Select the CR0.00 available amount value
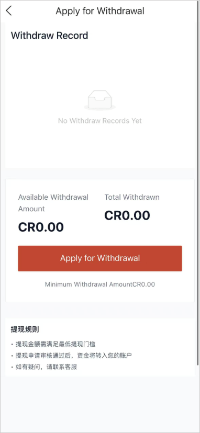The width and height of the screenshot is (200, 433). pos(41,227)
